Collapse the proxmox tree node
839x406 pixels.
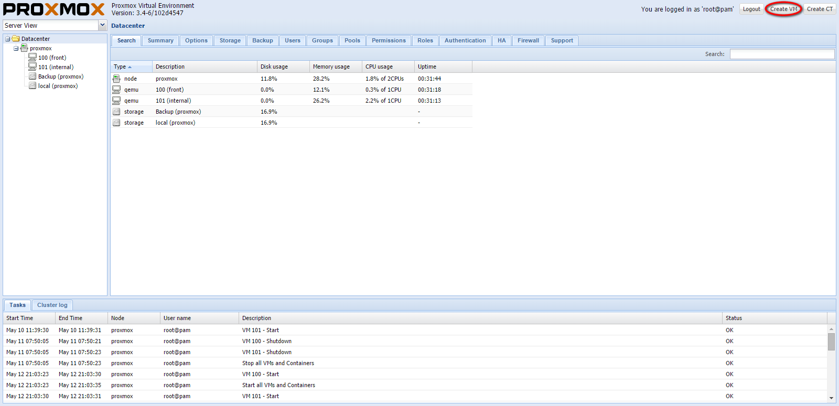pyautogui.click(x=16, y=48)
